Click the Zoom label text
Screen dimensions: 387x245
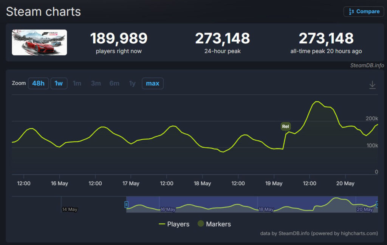tap(19, 83)
